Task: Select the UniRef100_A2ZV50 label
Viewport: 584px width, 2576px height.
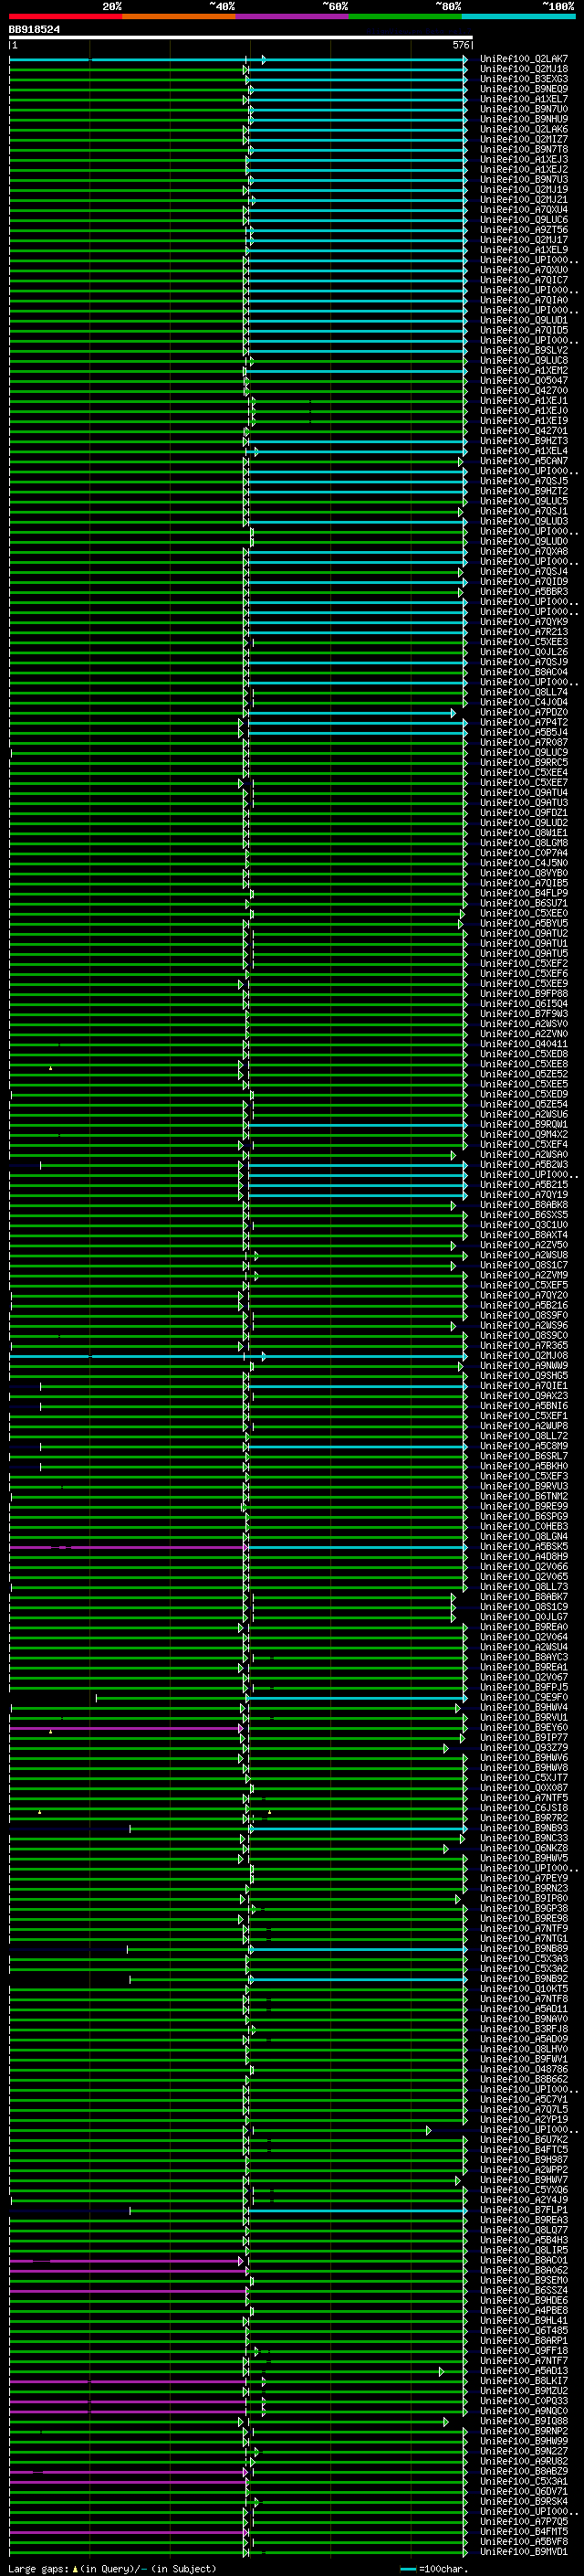Action: (524, 1245)
